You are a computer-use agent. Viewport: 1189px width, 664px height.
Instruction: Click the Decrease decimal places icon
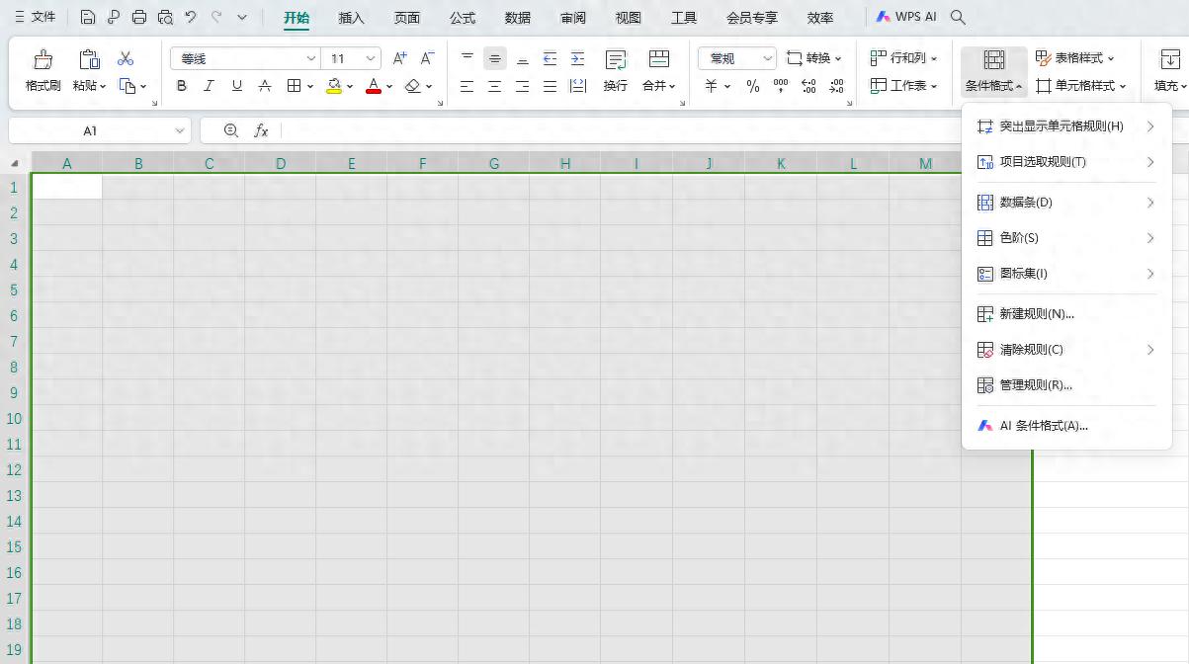(836, 86)
